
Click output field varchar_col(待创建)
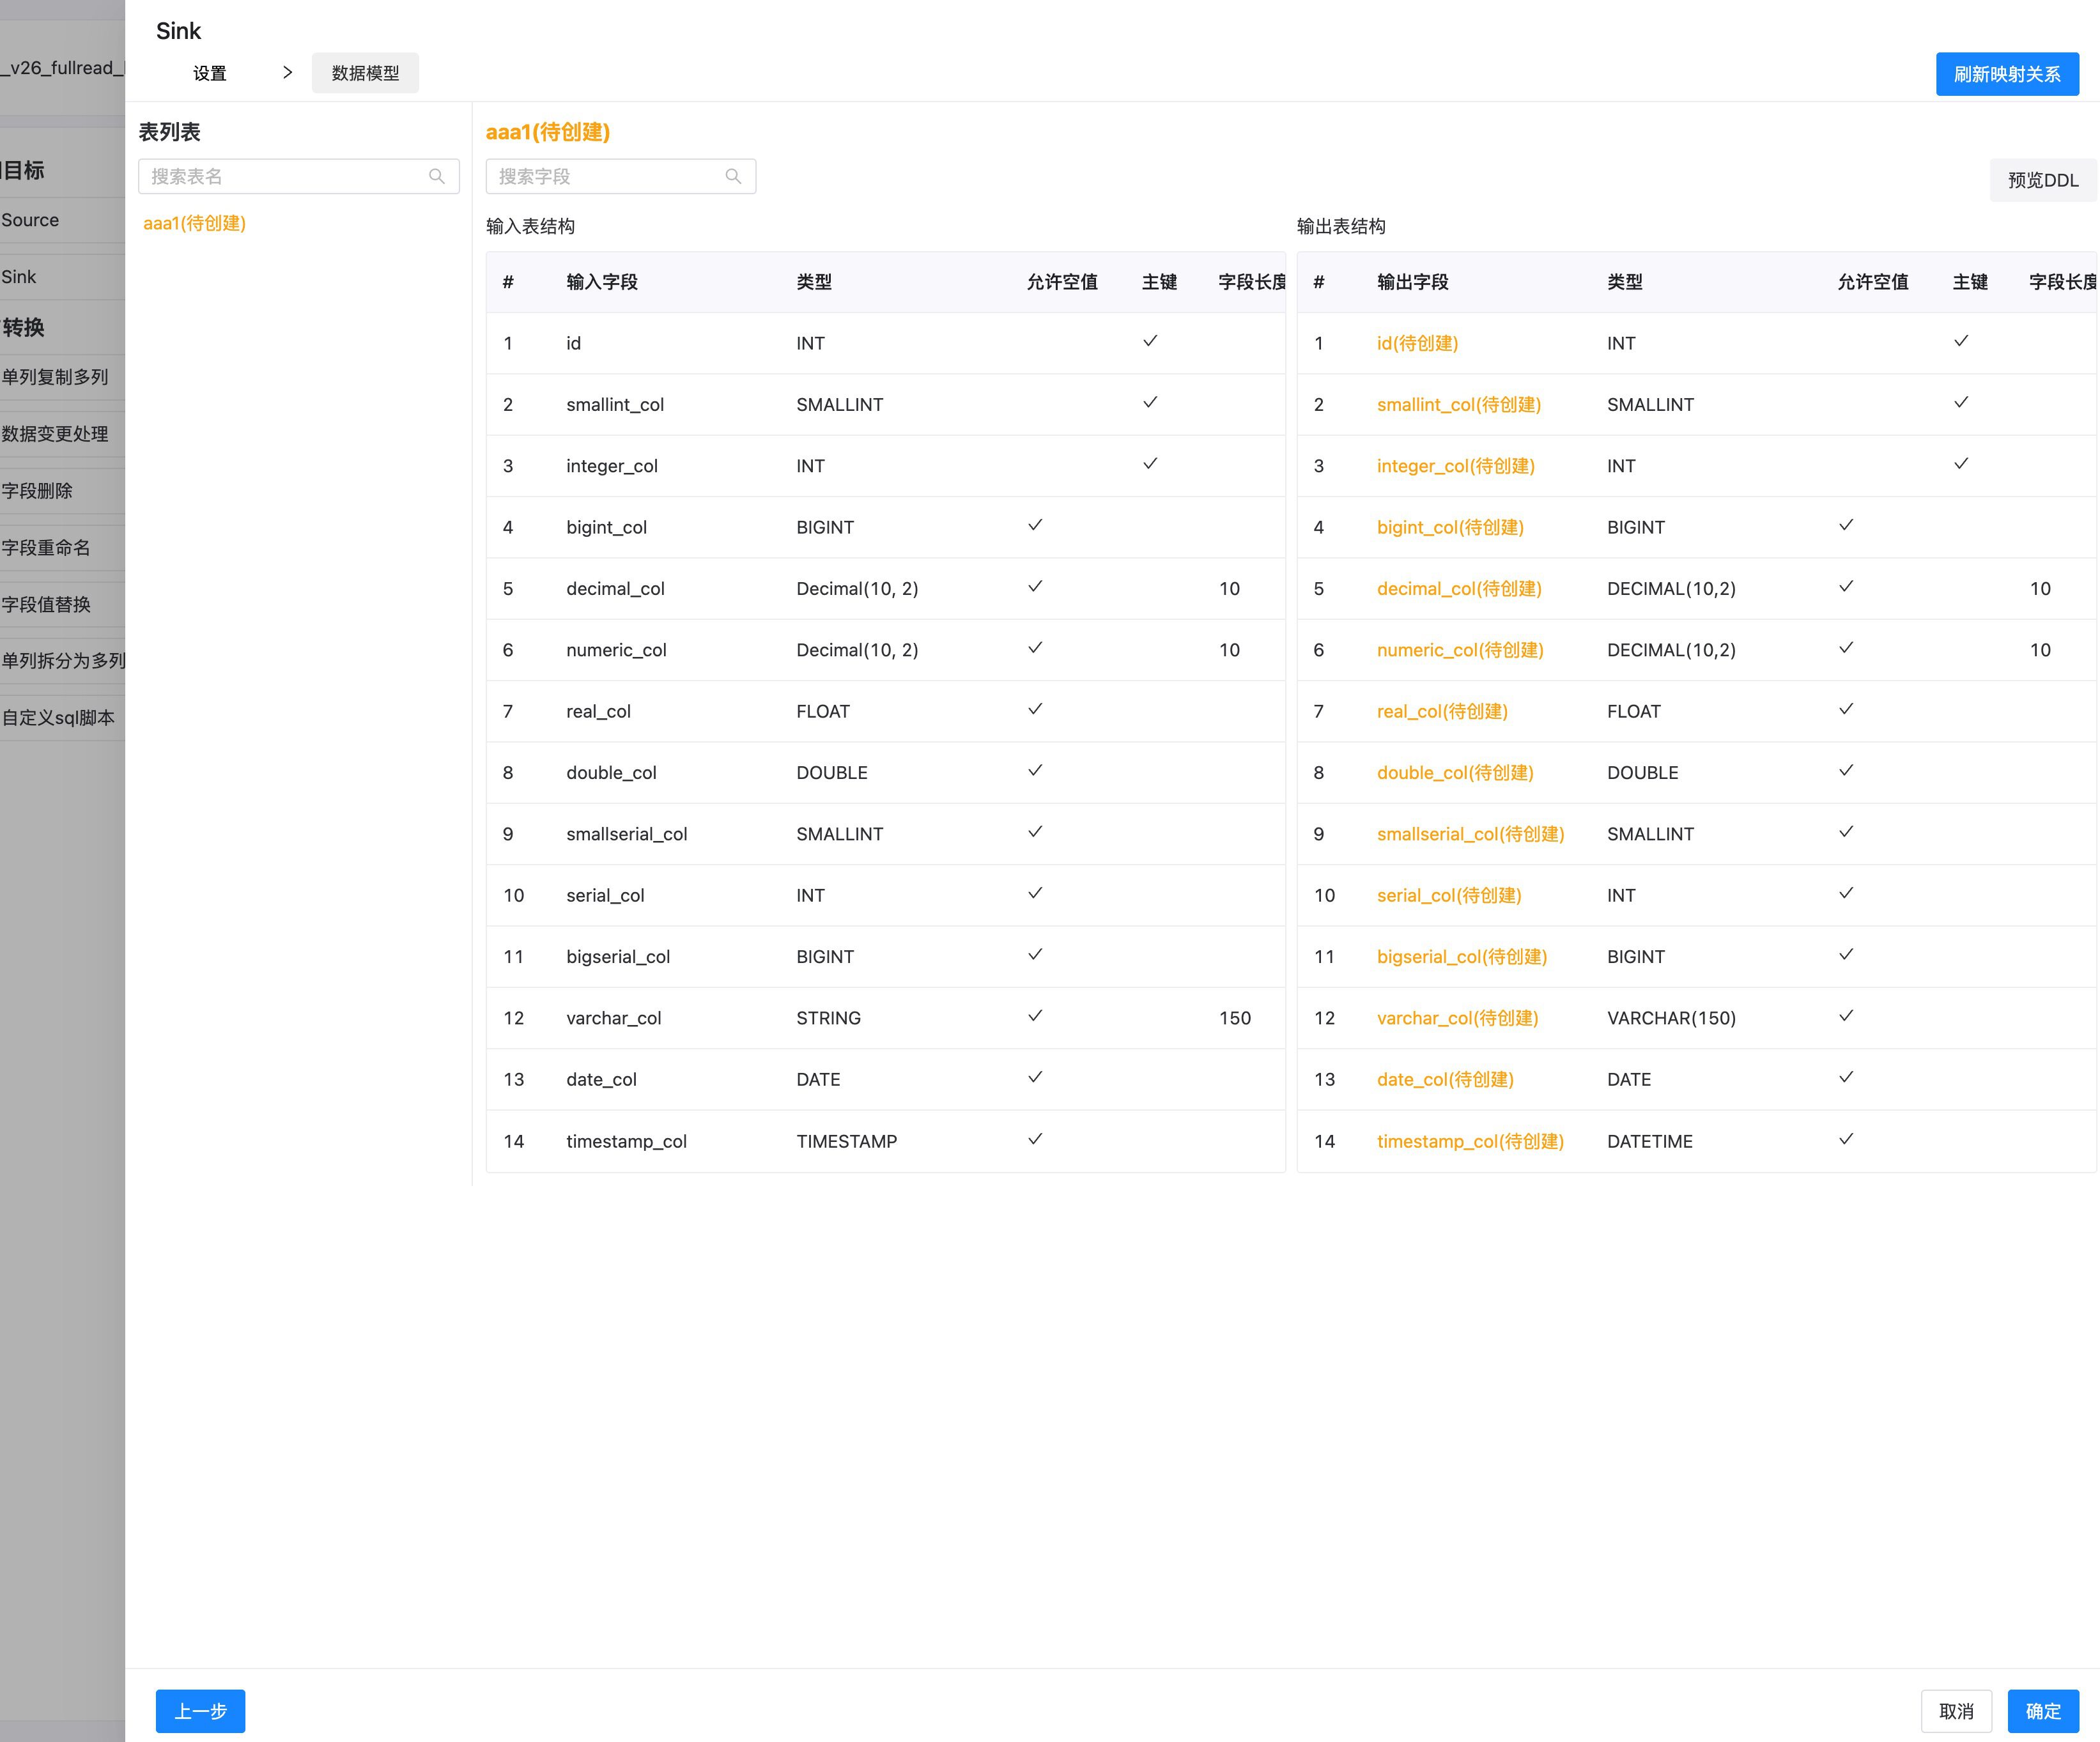(x=1457, y=1018)
